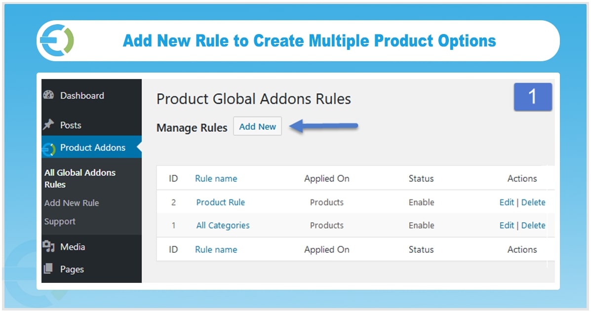Delete the Product Rule row
Viewport: 591px width, 313px height.
tap(533, 202)
